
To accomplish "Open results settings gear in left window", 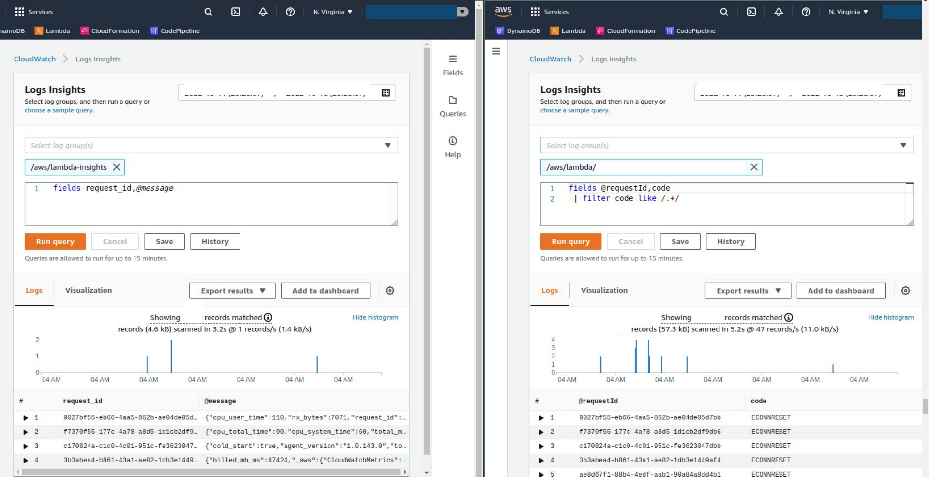I will tap(390, 291).
